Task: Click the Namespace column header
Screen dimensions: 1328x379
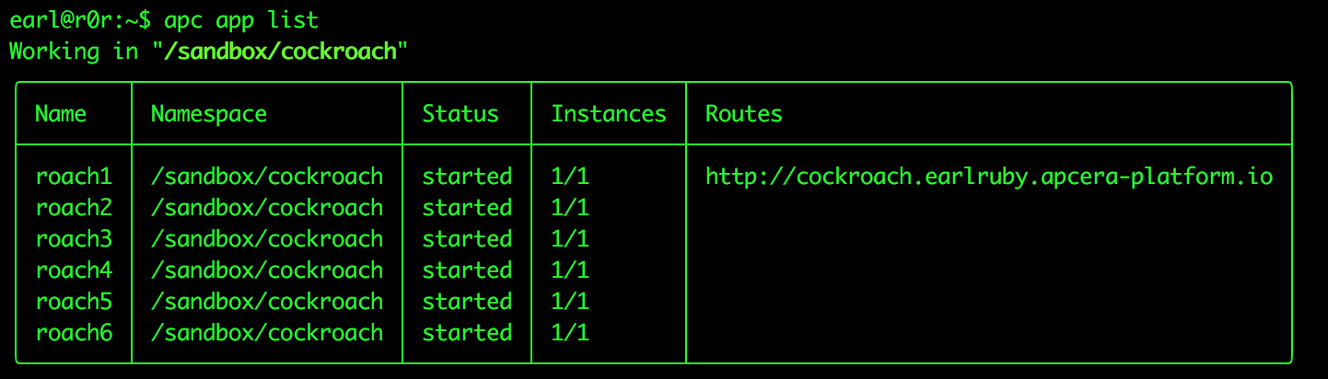Action: coord(209,115)
